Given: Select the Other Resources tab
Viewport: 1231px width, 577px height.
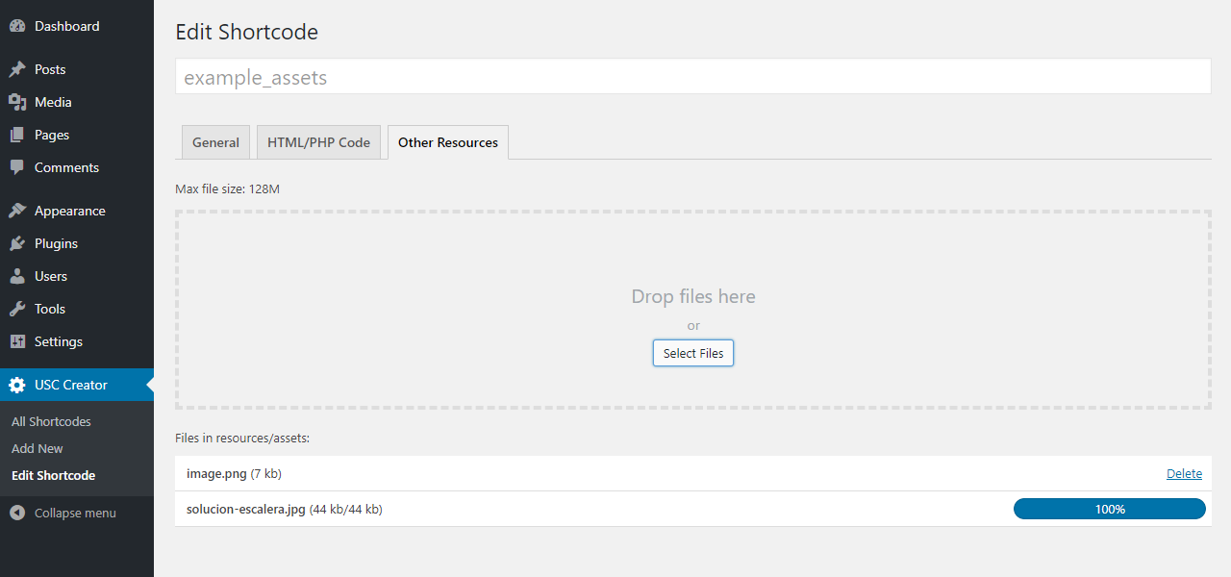Looking at the screenshot, I should (448, 142).
